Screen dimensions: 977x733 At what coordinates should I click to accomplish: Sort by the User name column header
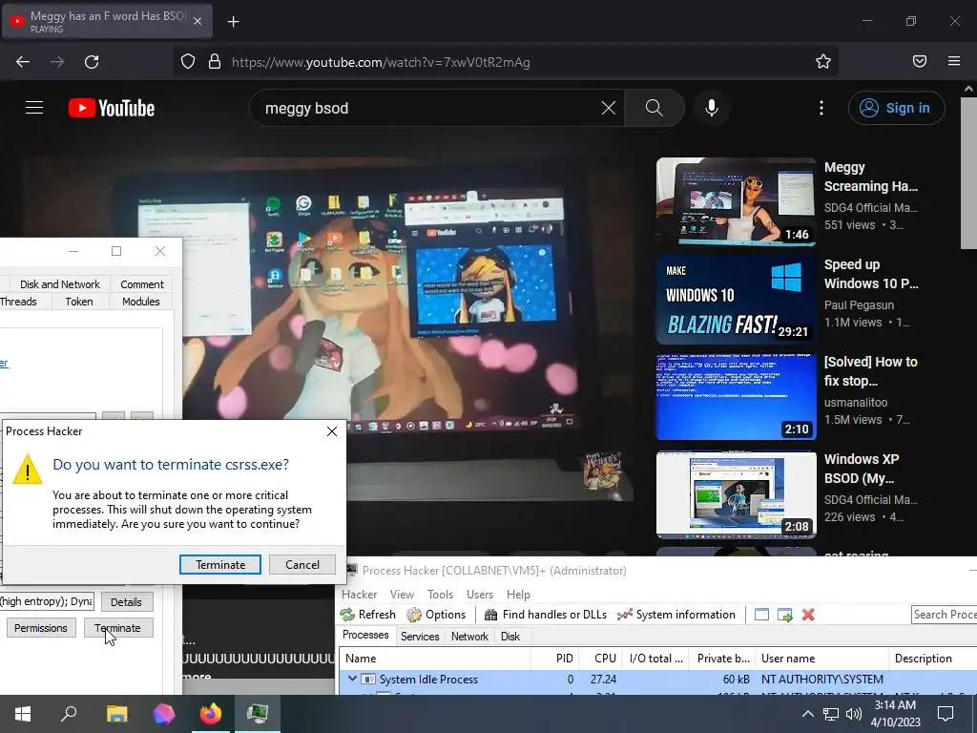pyautogui.click(x=821, y=659)
